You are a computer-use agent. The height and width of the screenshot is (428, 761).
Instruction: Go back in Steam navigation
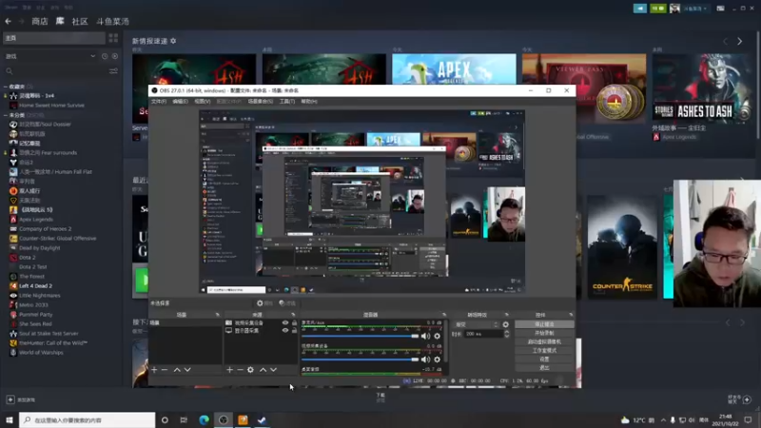click(9, 21)
